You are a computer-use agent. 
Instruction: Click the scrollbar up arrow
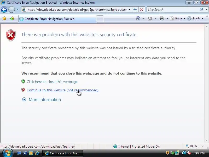[x=206, y=26]
